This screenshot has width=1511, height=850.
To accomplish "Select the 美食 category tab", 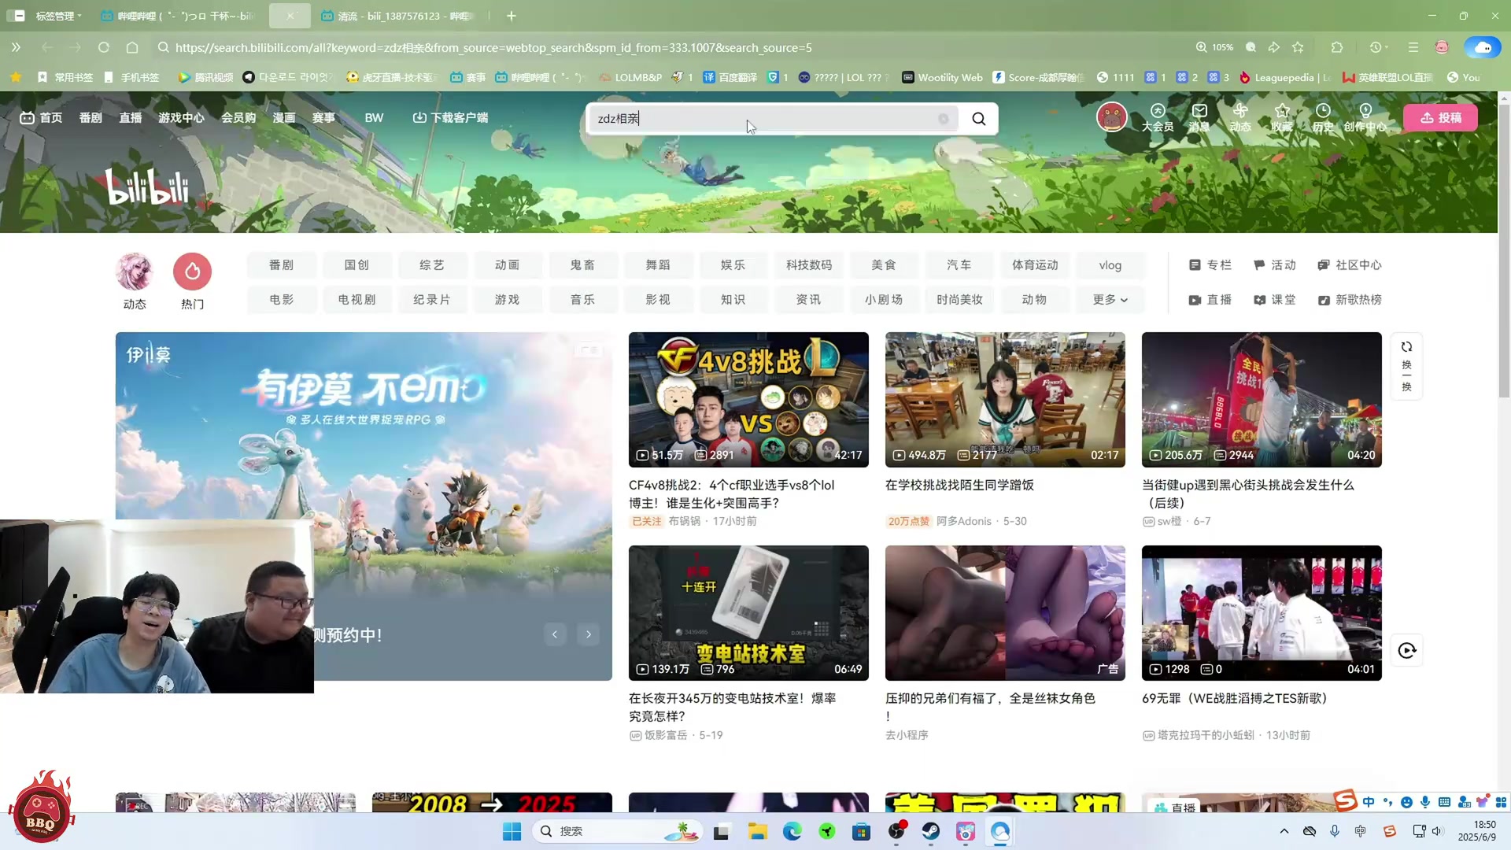I will 884,265.
